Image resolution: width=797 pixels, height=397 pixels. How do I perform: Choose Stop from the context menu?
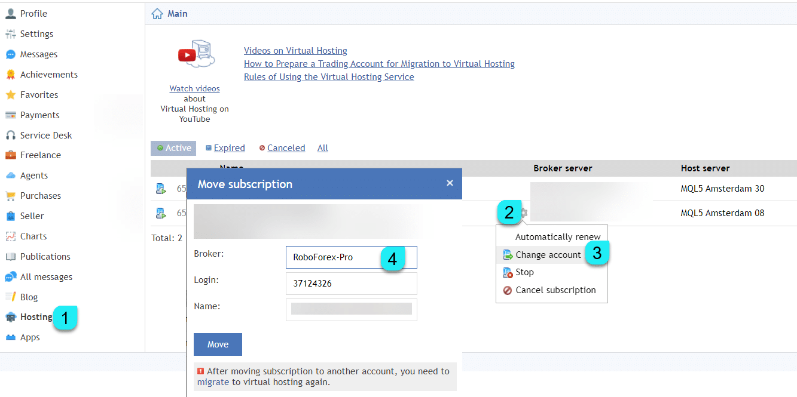click(x=524, y=272)
